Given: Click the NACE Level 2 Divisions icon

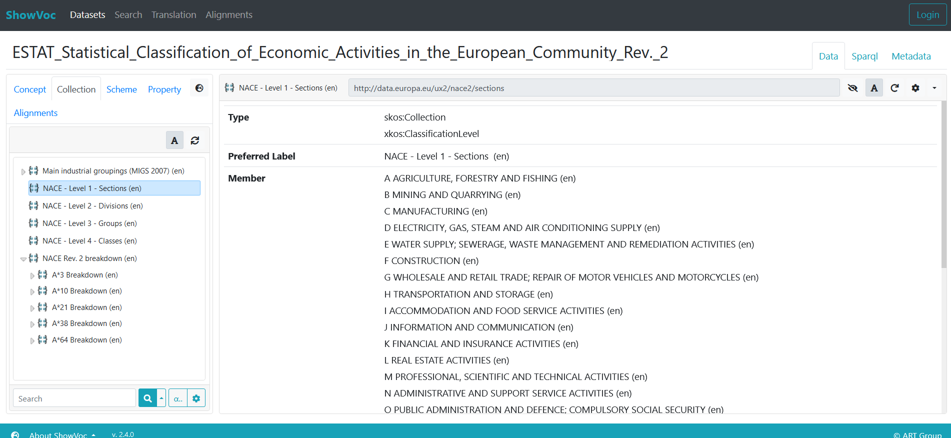Looking at the screenshot, I should pos(33,205).
